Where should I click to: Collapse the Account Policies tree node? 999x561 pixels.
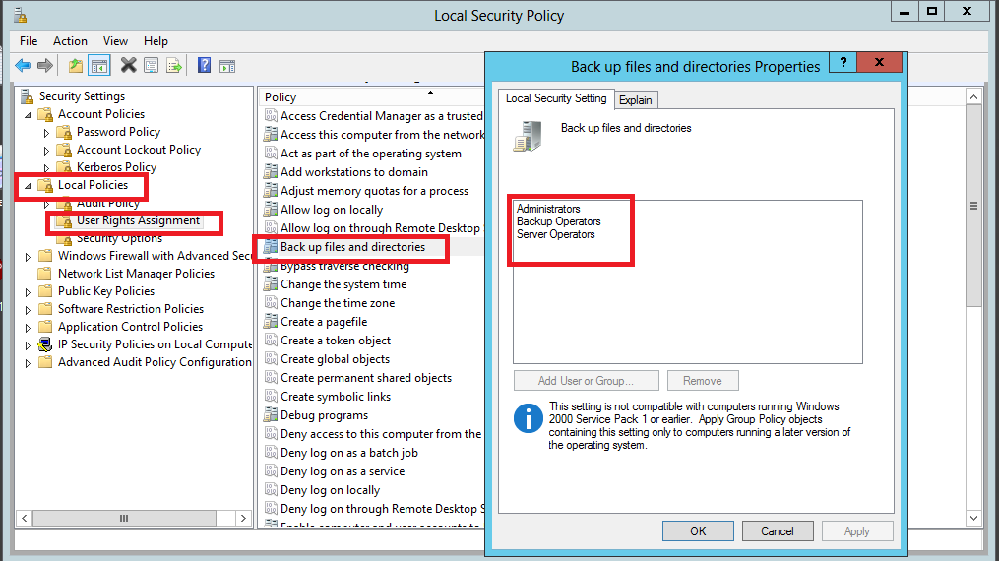(28, 115)
